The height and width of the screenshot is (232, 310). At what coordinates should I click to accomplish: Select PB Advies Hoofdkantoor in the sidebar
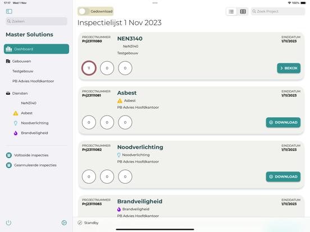coord(33,81)
